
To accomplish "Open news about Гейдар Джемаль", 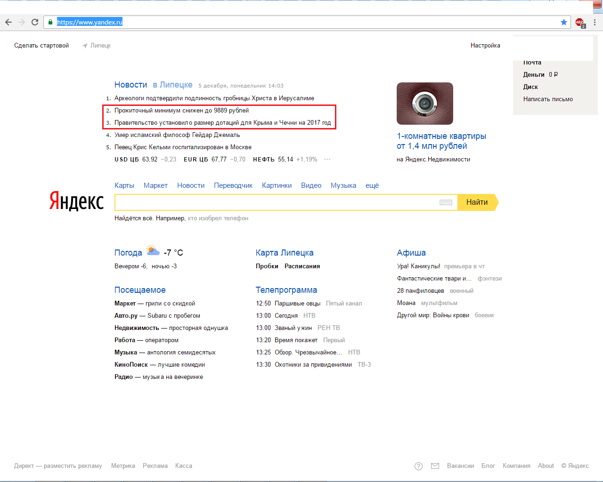I will coord(177,135).
